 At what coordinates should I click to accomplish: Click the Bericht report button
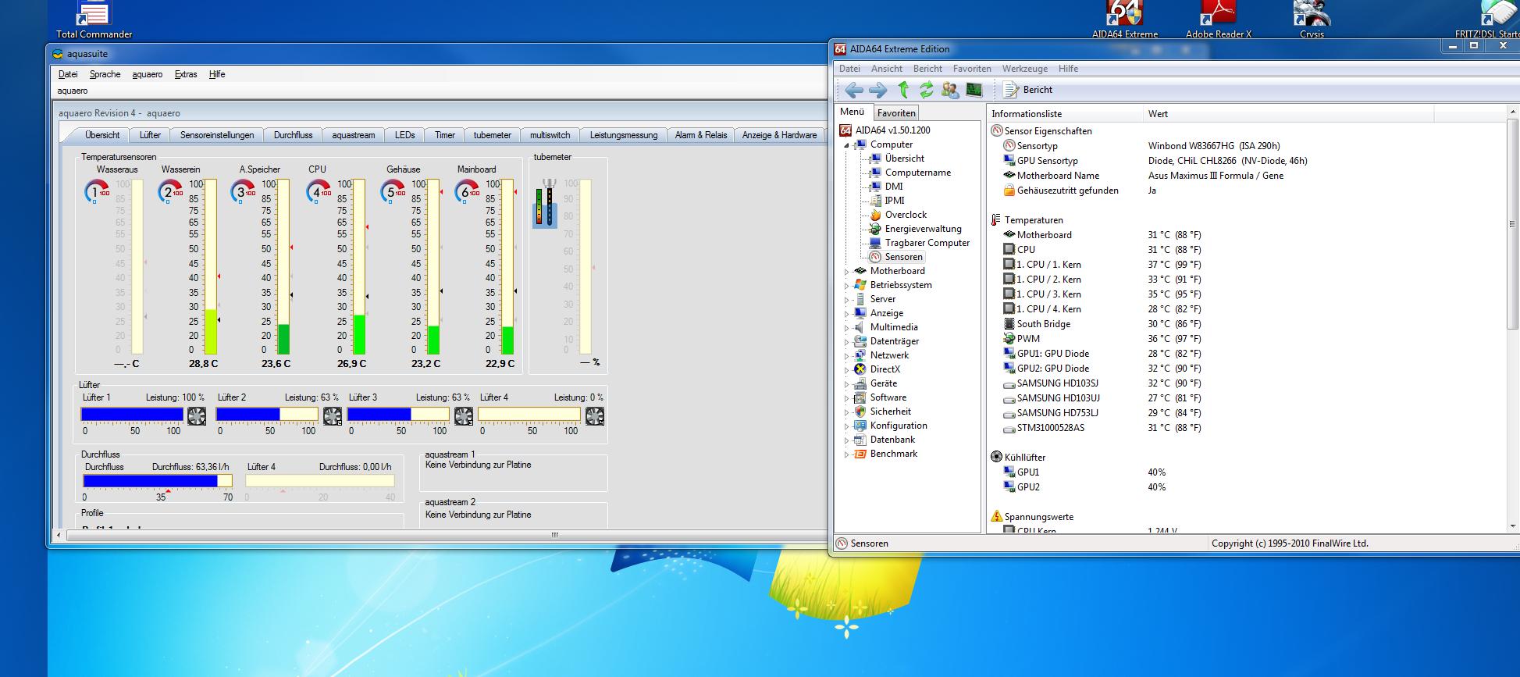click(1028, 90)
